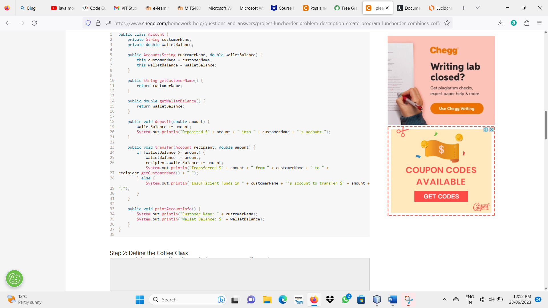Open the Snipping Tool from the taskbar
This screenshot has height=308, width=548.
[409, 300]
